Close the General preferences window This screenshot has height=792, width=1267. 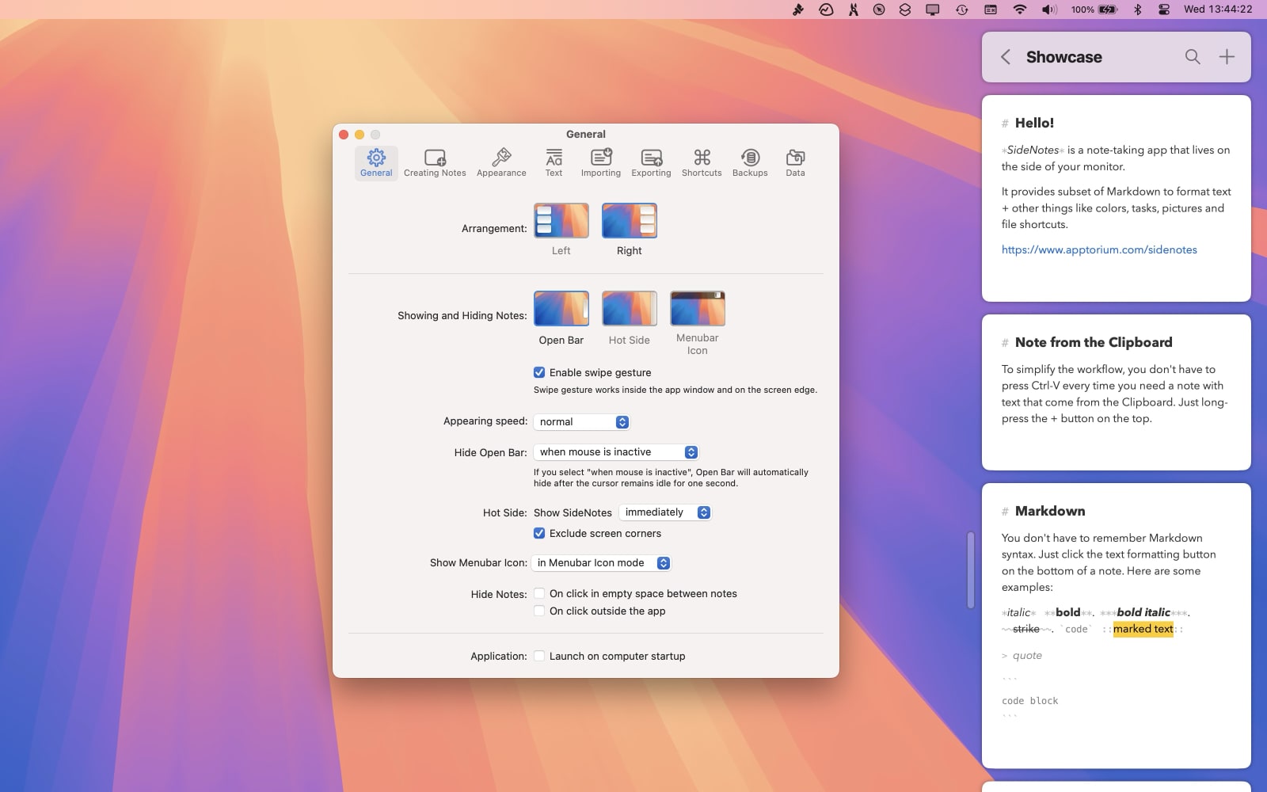(x=344, y=135)
